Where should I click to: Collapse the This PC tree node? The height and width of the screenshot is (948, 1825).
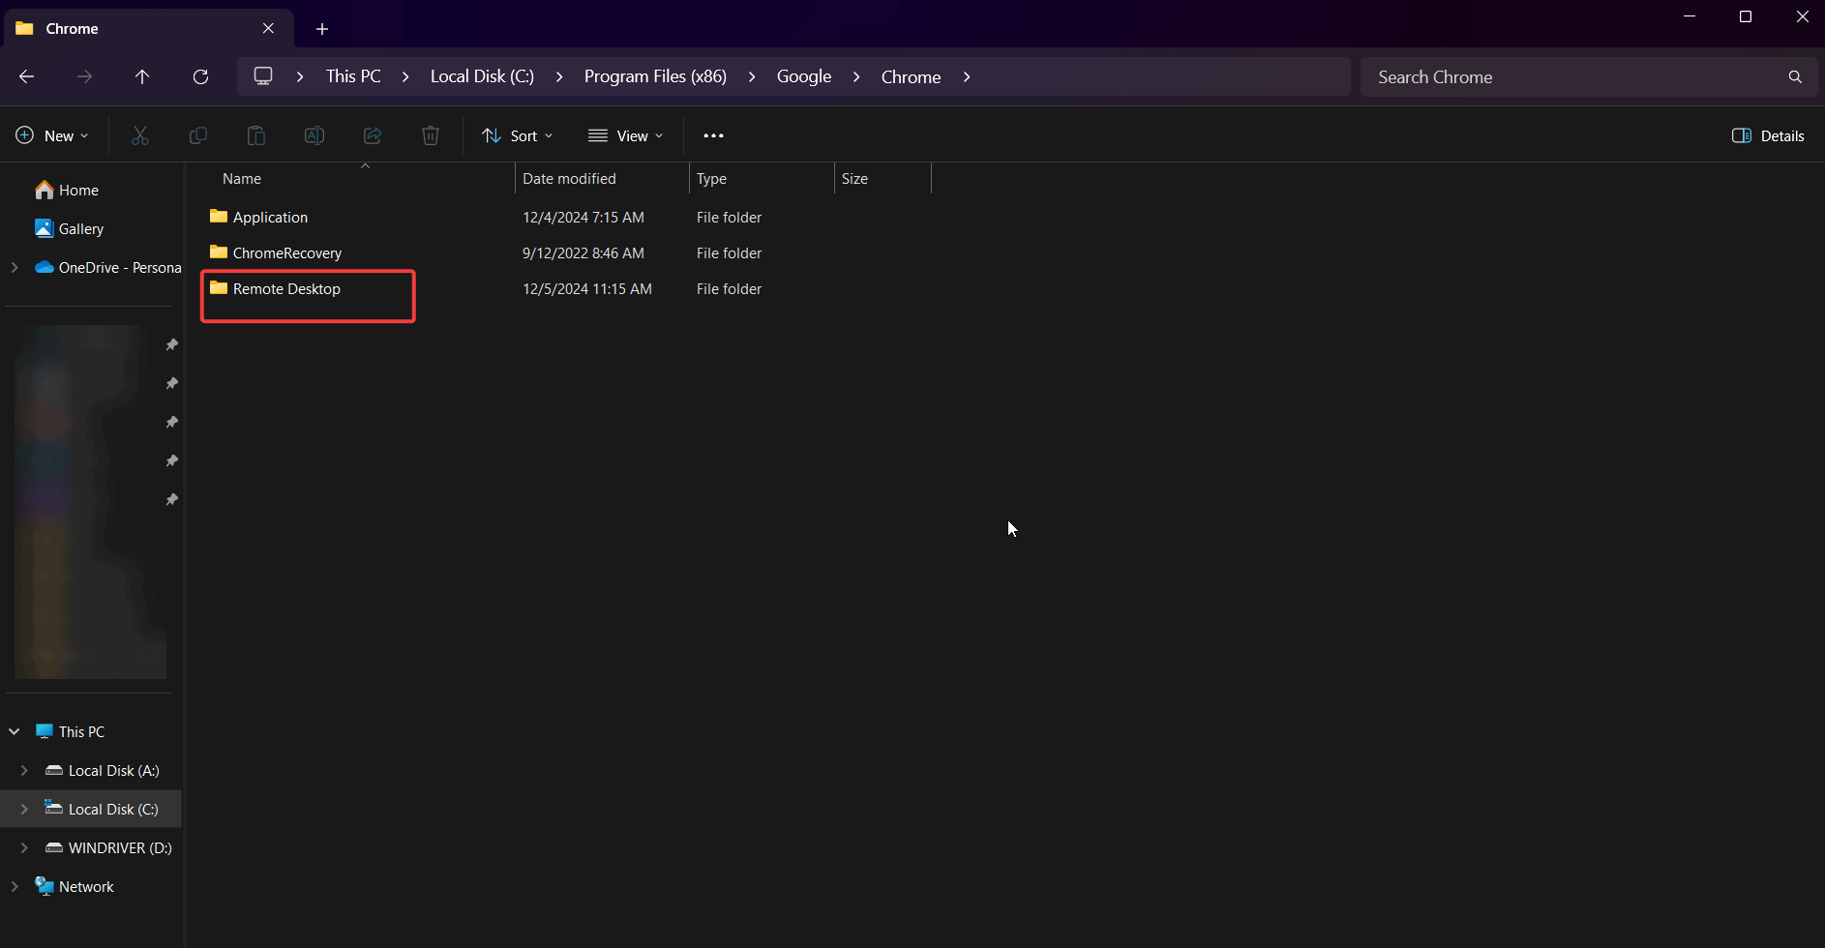click(x=15, y=731)
